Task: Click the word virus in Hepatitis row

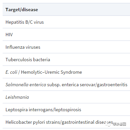Action: click(39, 22)
